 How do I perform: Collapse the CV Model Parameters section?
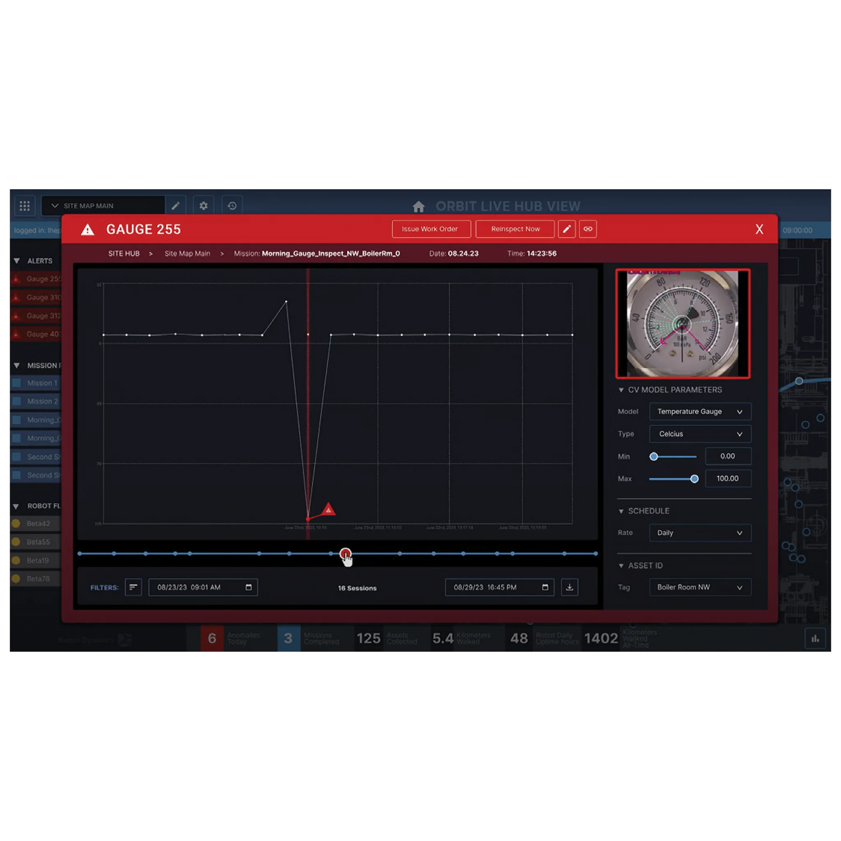coord(621,390)
